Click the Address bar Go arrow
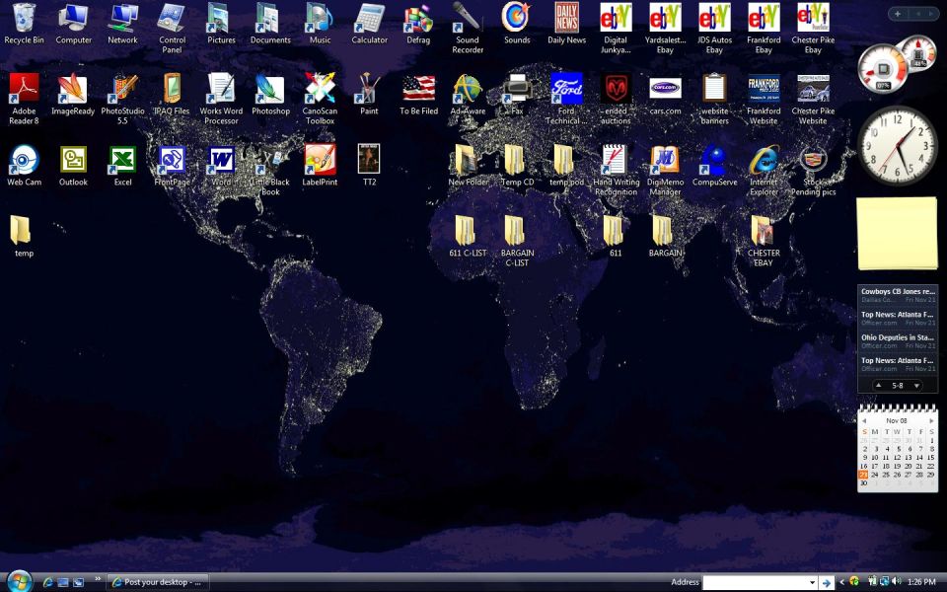 click(x=827, y=583)
